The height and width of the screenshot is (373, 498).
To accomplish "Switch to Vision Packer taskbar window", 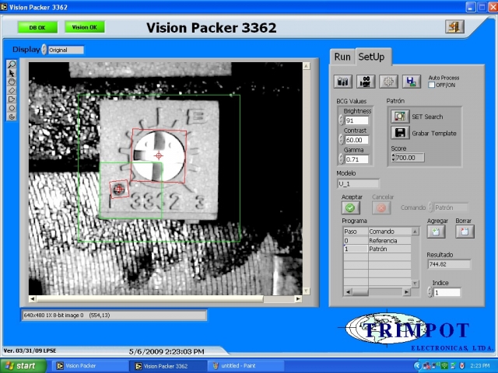I will click(89, 366).
